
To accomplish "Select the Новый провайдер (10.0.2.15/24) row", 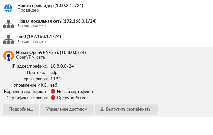I will click(107, 8).
